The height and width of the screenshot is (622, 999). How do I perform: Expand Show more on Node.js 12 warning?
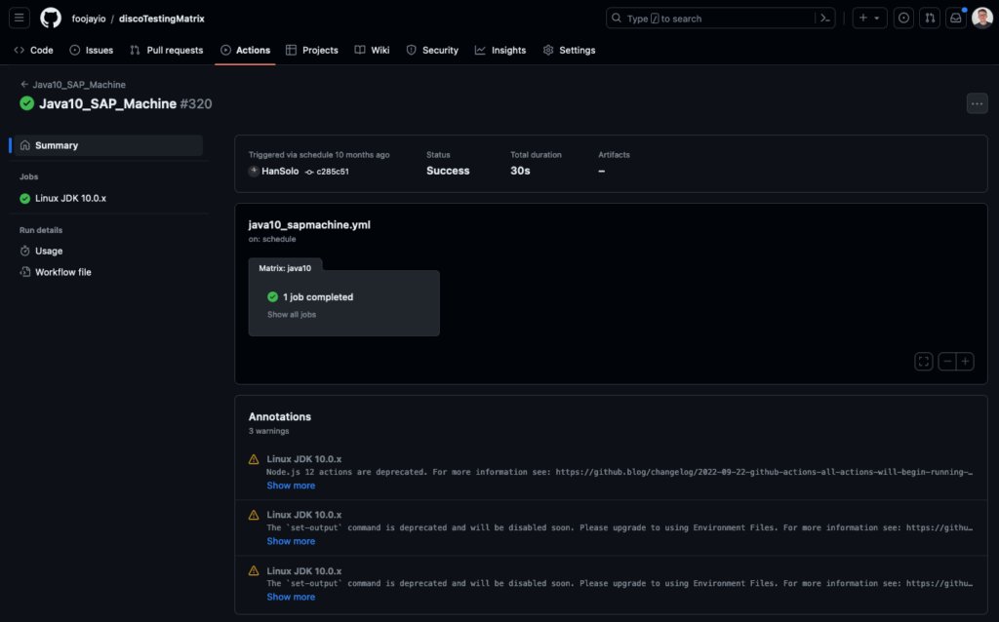click(291, 486)
